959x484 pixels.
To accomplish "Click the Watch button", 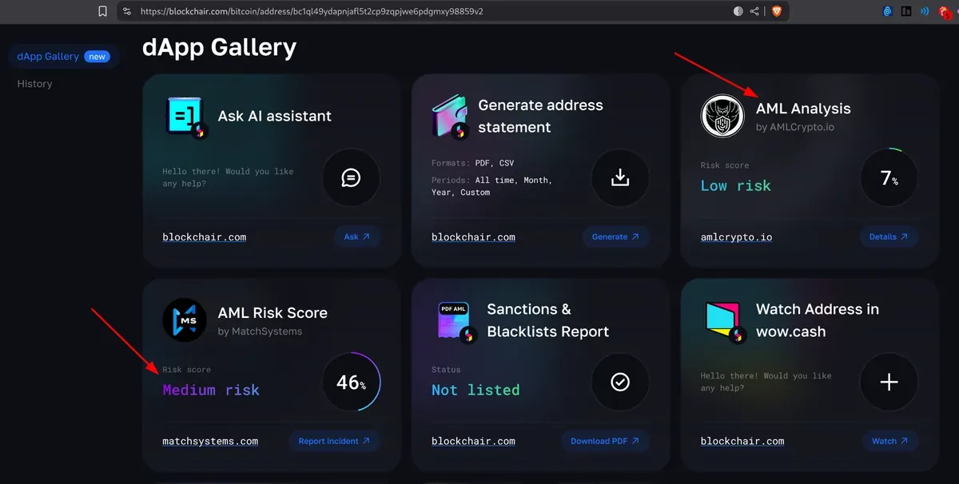I will pyautogui.click(x=890, y=441).
